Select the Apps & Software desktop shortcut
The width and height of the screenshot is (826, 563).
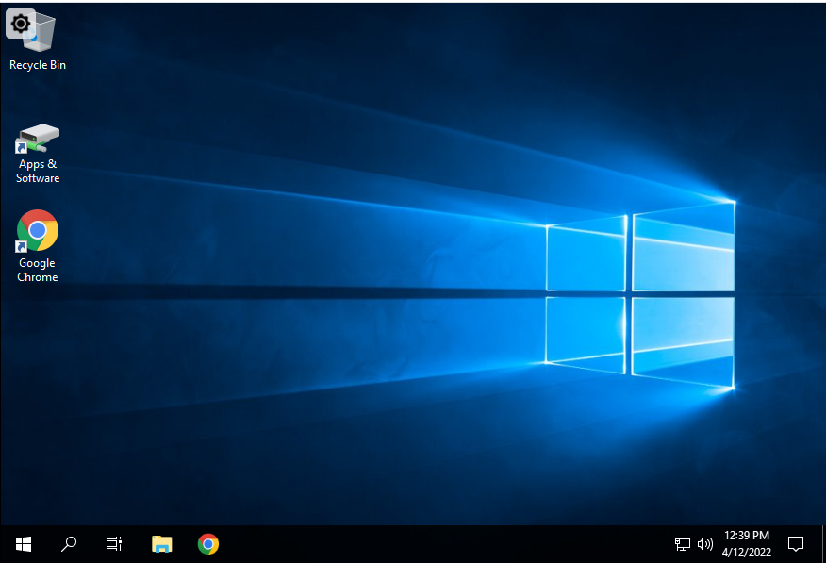tap(38, 154)
